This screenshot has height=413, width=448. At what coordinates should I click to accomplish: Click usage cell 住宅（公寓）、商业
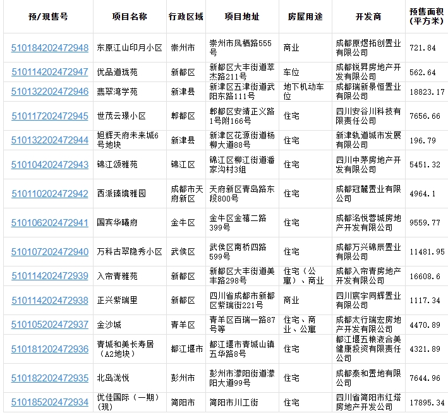(303, 276)
